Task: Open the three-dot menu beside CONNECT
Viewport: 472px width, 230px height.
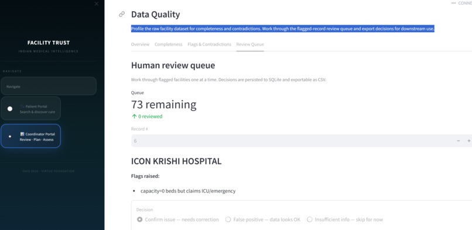Action: [x=454, y=3]
